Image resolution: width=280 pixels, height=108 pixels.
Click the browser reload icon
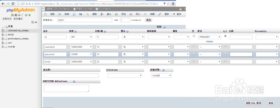13,4
